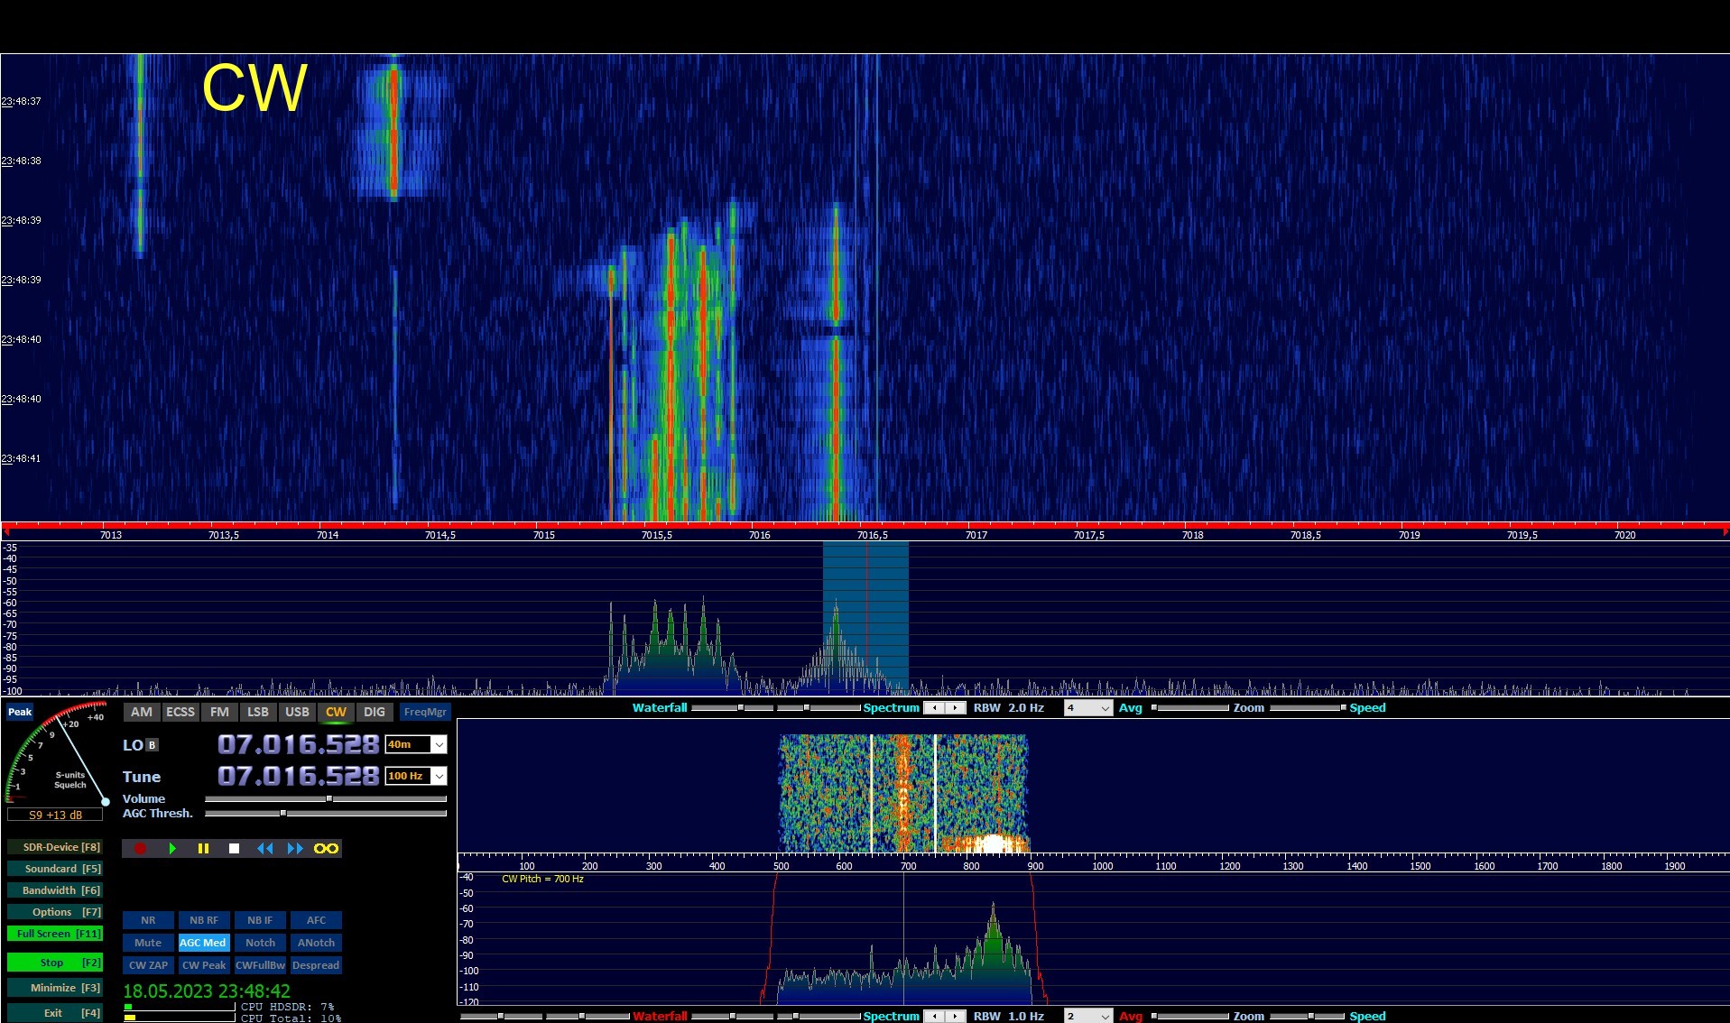Toggle the yellow loop playback icon

326,848
